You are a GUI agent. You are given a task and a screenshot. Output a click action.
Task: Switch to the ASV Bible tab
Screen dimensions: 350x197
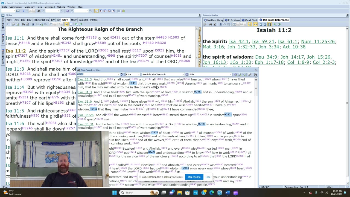(x=17, y=20)
